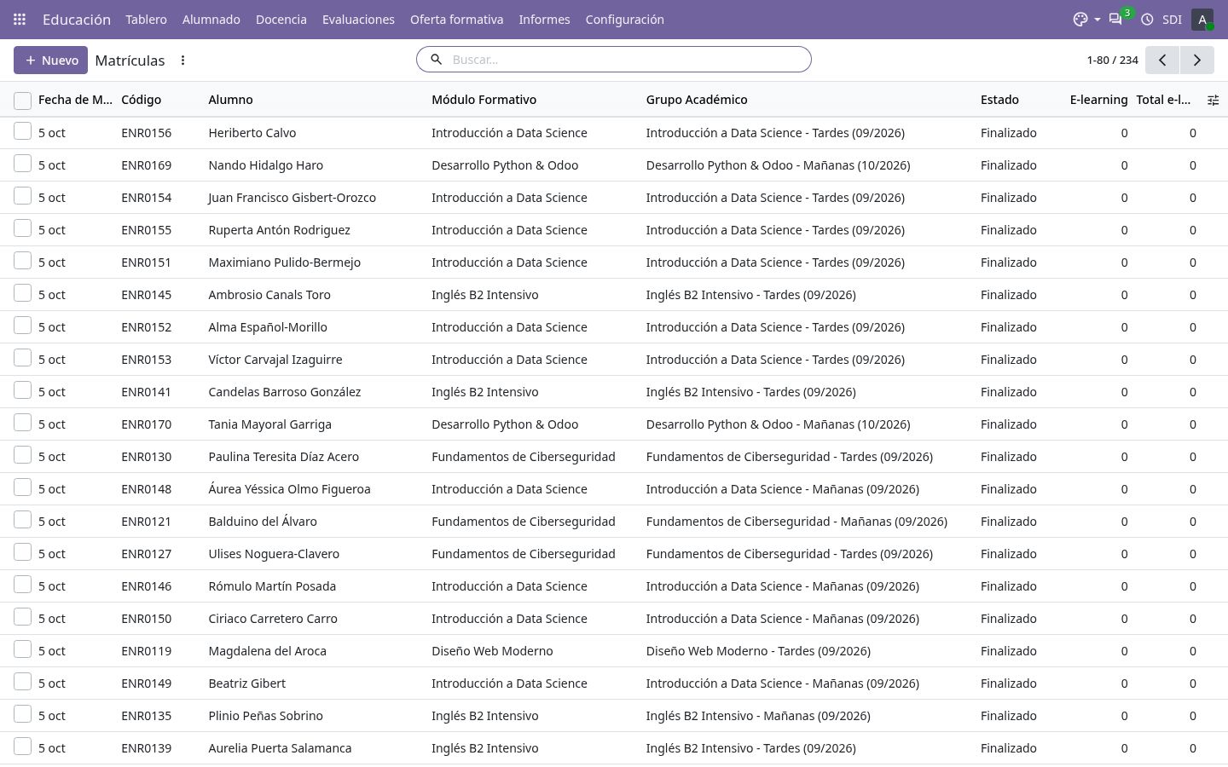Open the Tablero menu
This screenshot has height=767, width=1228.
click(146, 19)
